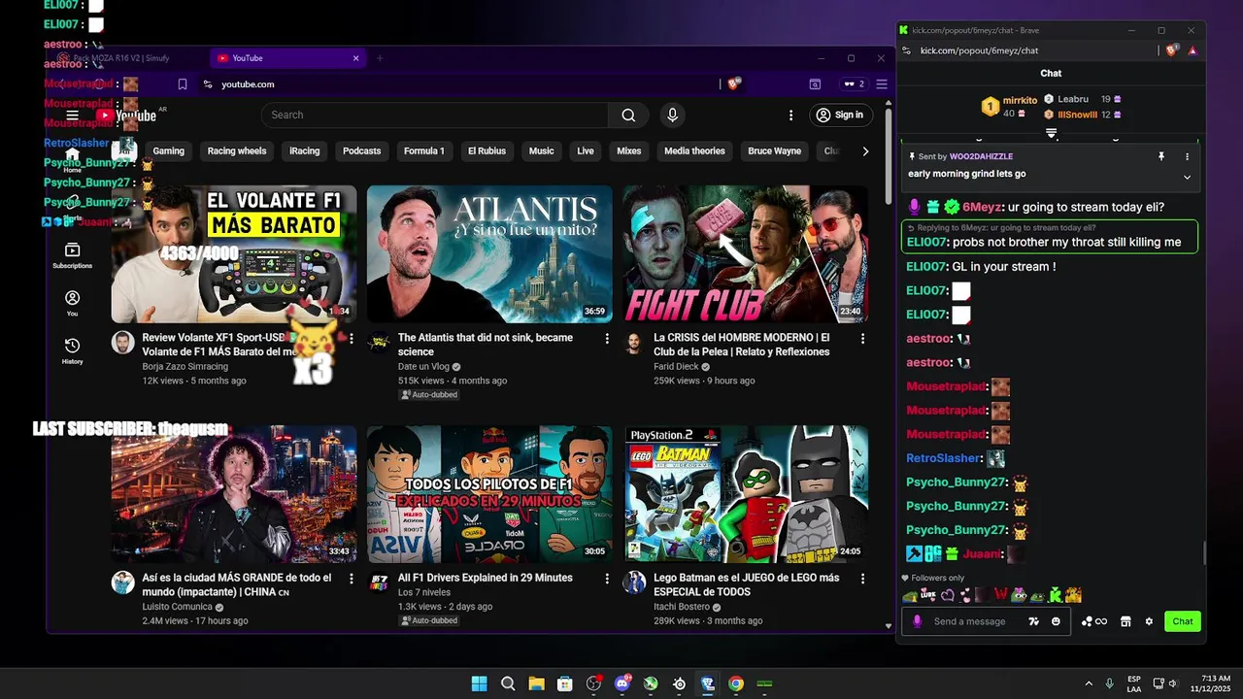Select the El Rubius chip
Screen dimensions: 1243x699
point(487,151)
